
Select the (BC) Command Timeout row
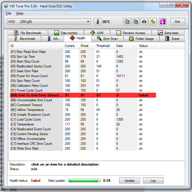pos(83,105)
